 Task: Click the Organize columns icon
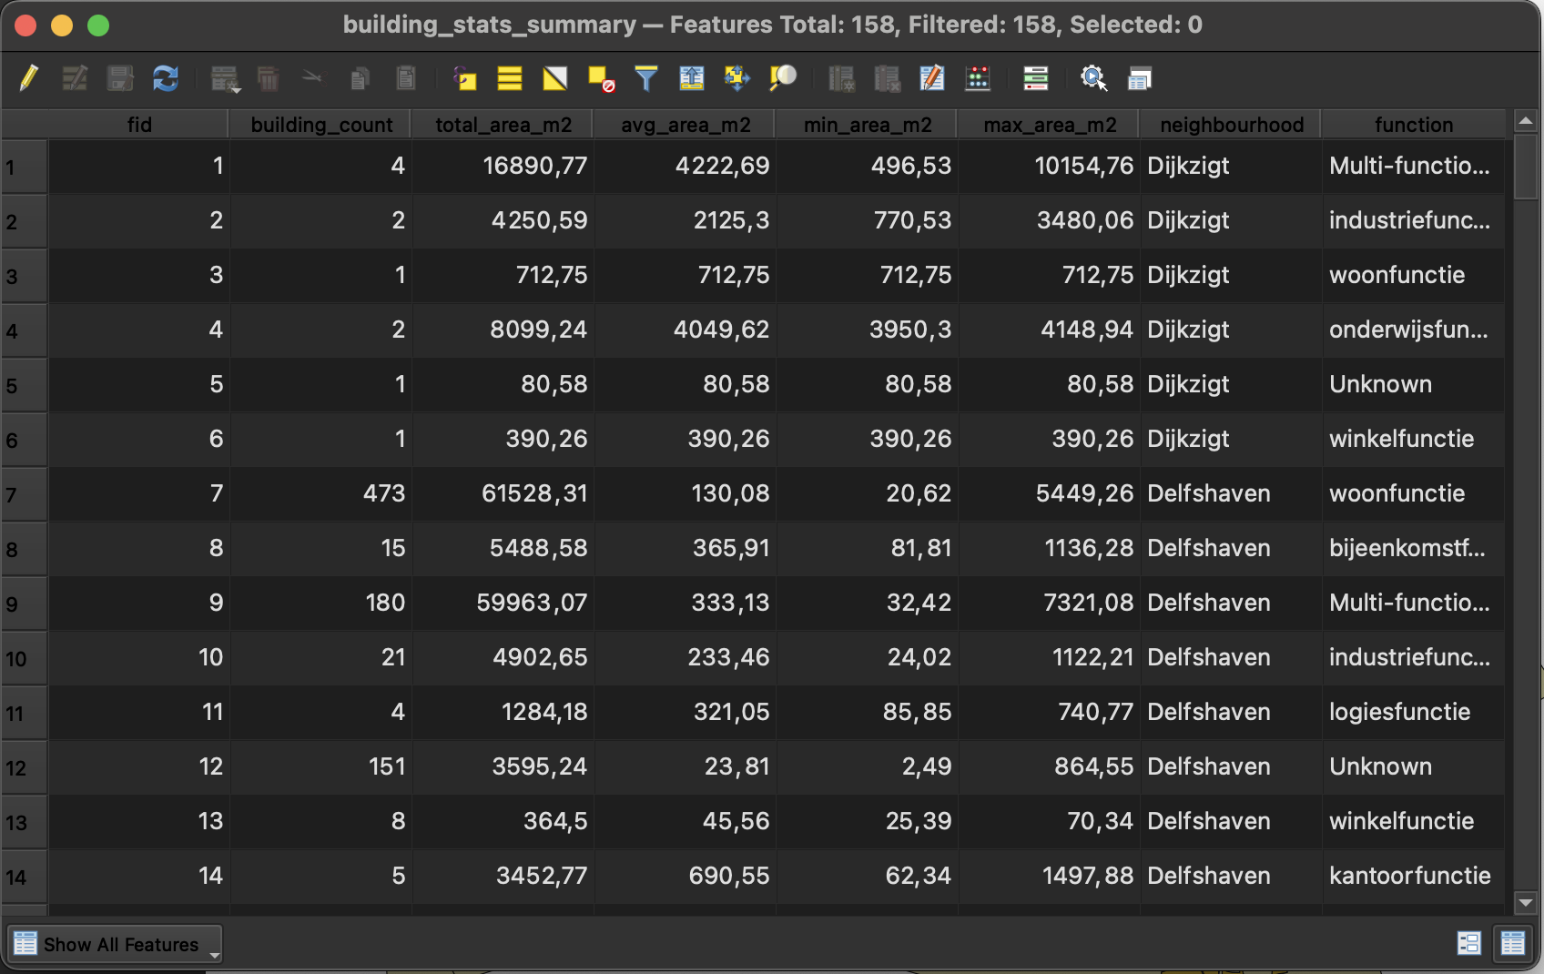pos(1035,78)
